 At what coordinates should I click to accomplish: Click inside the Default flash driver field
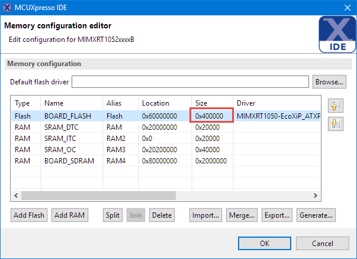point(190,81)
